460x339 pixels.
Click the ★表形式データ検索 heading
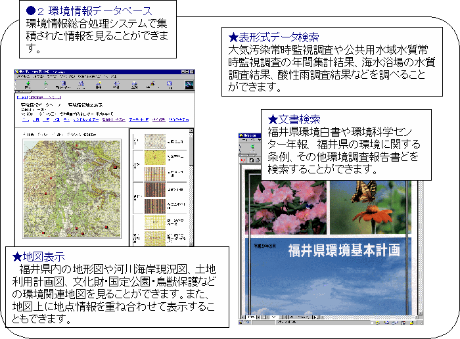(273, 37)
